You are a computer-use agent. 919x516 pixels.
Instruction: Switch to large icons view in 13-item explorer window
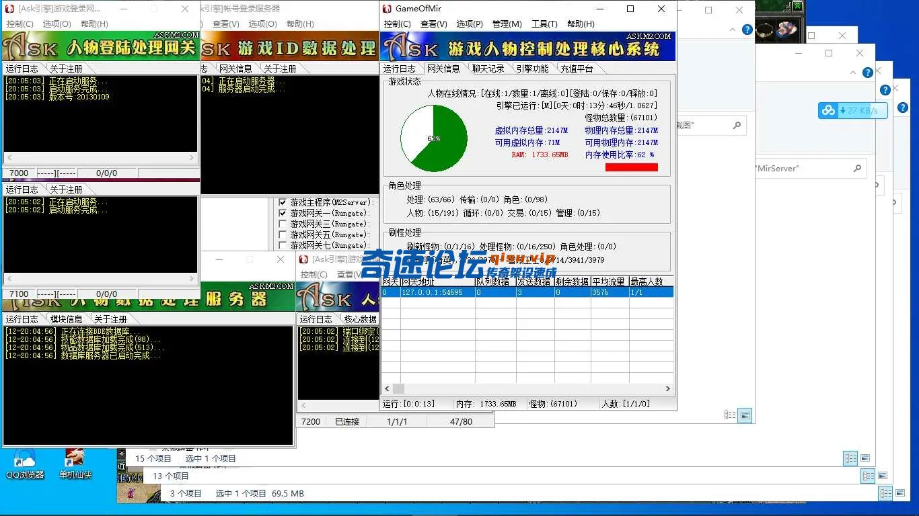[x=883, y=476]
